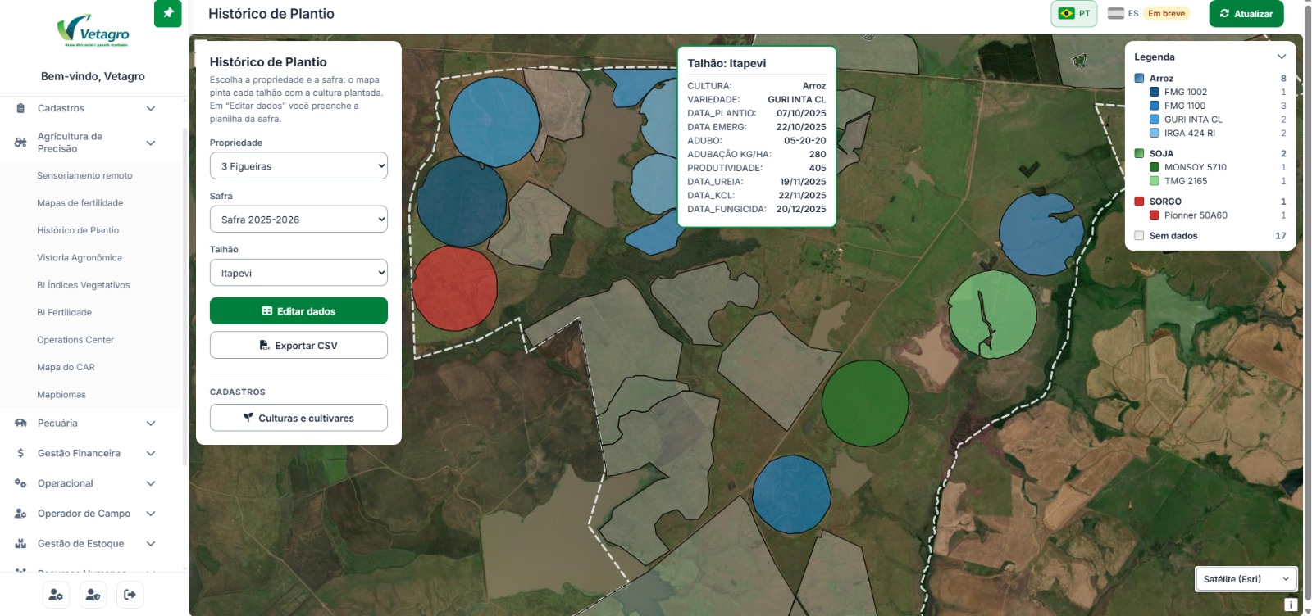Toggle Sem dados legend checkbox
The image size is (1312, 616).
click(1139, 236)
